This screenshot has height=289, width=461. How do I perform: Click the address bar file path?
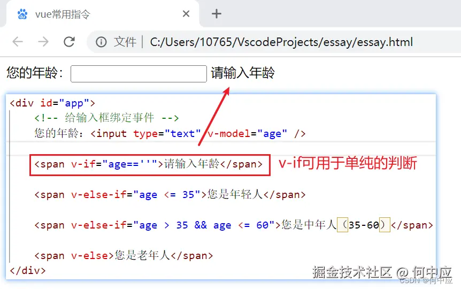(281, 42)
